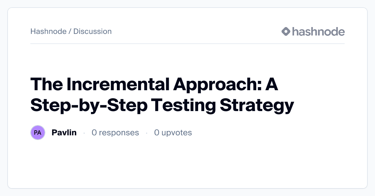Click the word Incremental in the title

click(x=117, y=85)
